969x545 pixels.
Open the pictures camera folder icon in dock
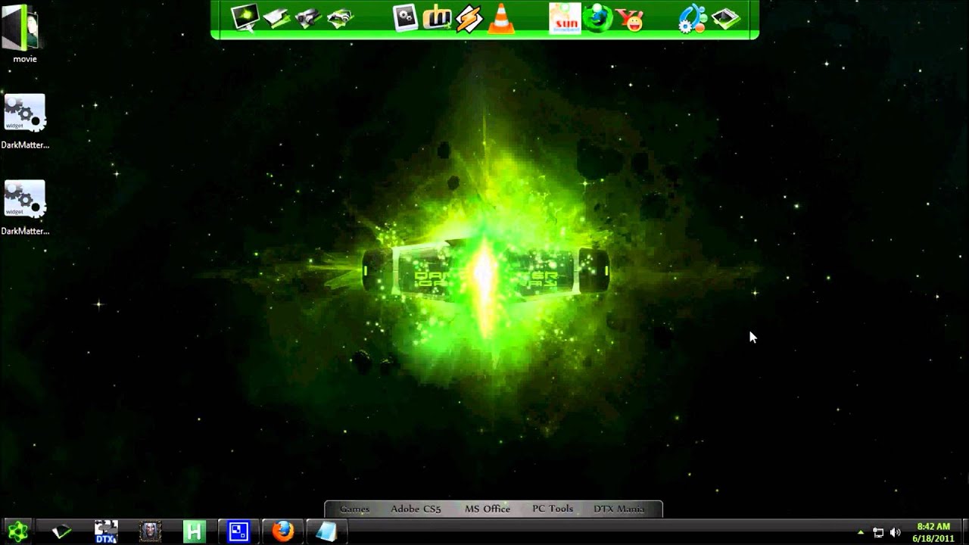pyautogui.click(x=341, y=18)
